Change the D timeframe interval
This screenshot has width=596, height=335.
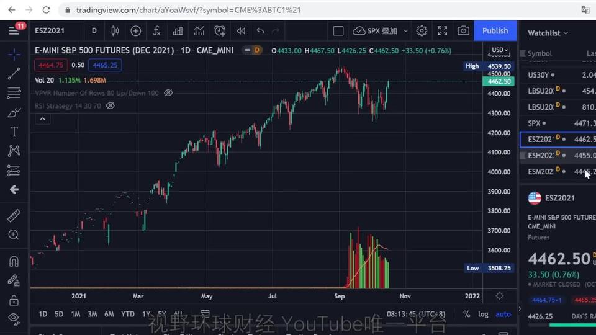(x=94, y=31)
